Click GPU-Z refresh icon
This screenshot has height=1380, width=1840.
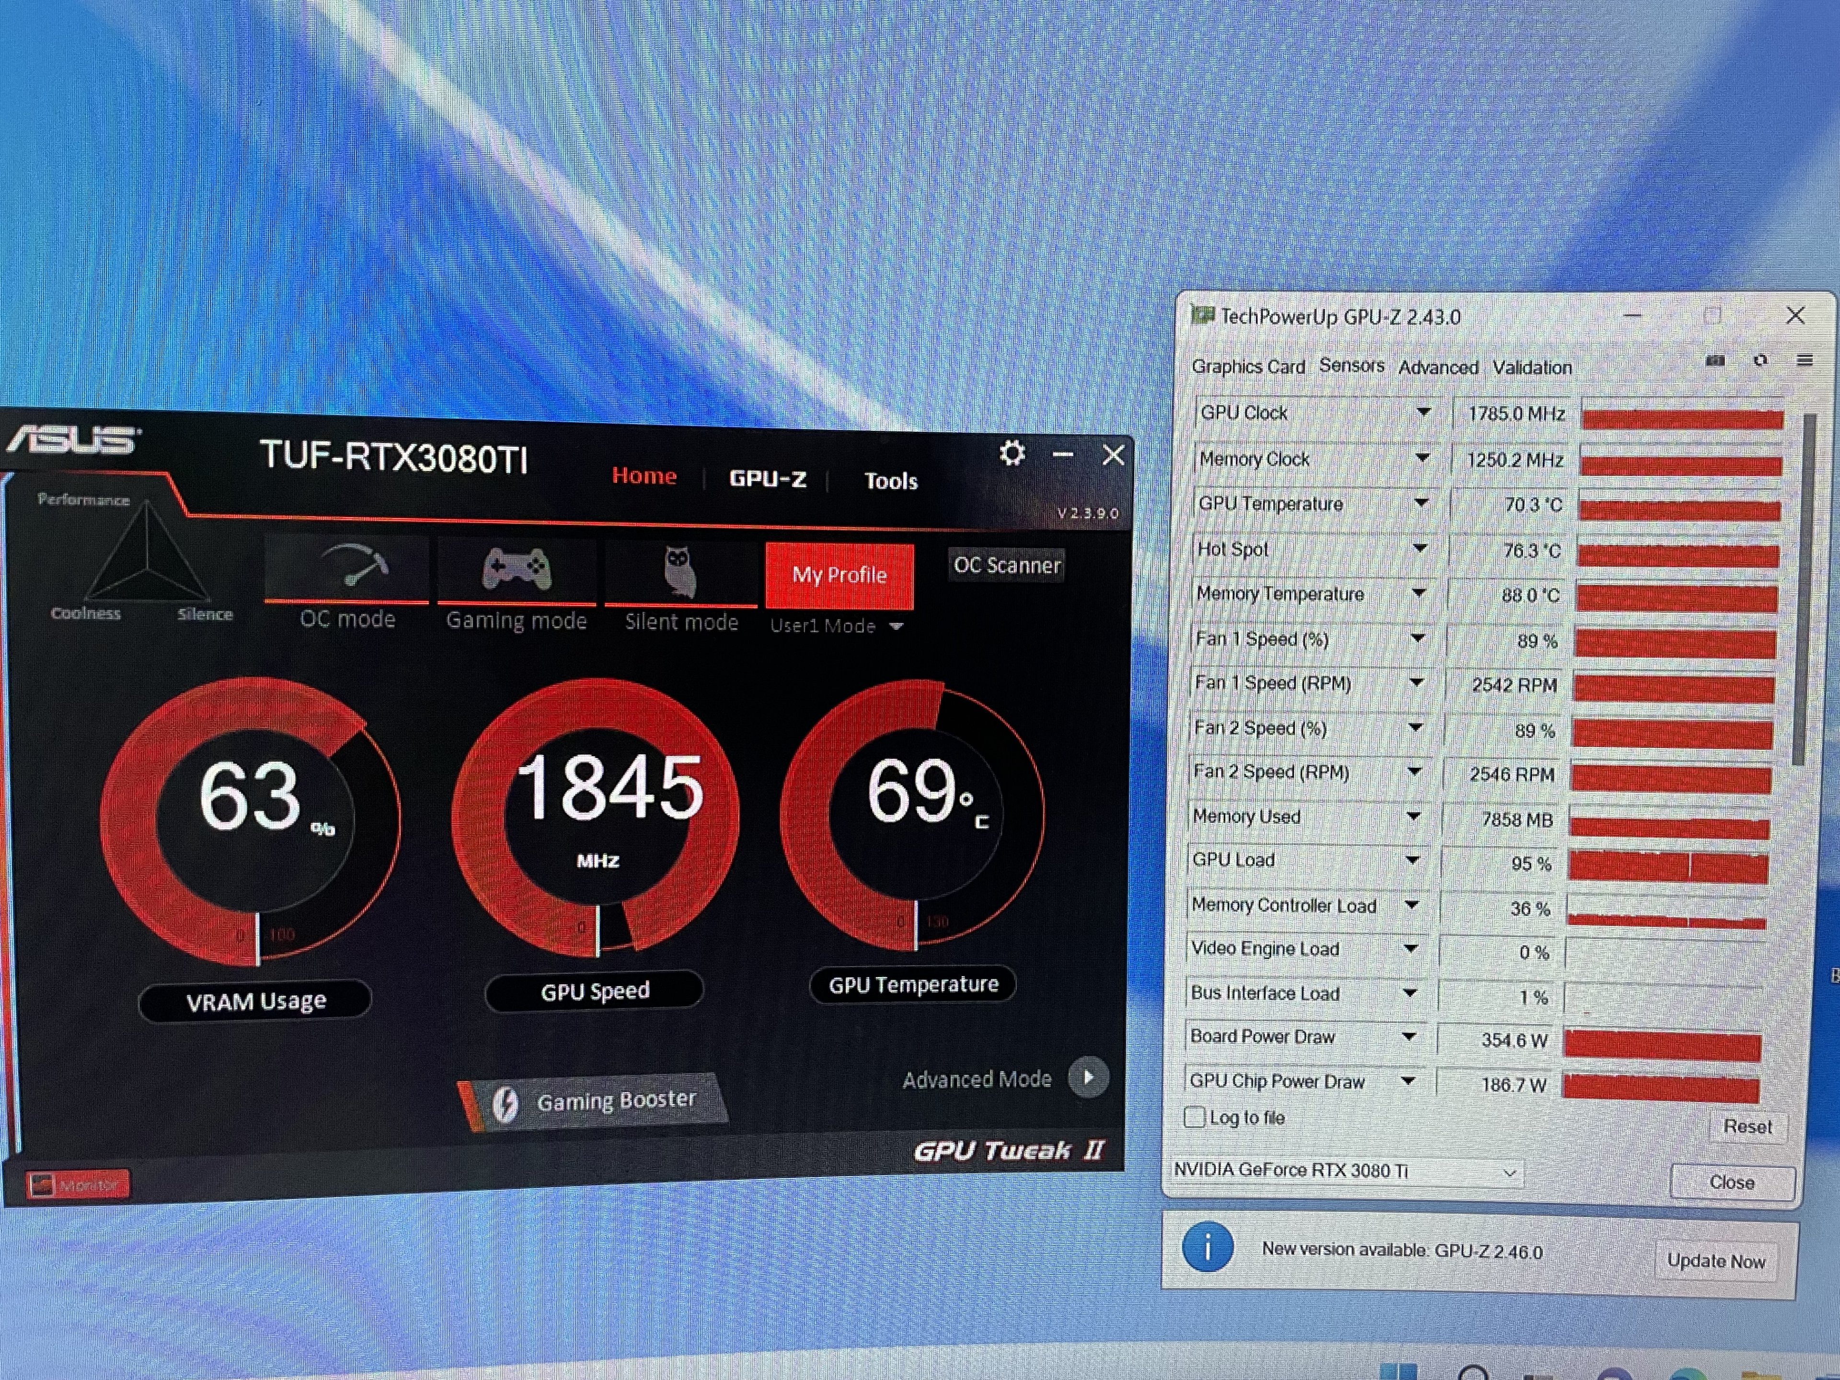1760,361
